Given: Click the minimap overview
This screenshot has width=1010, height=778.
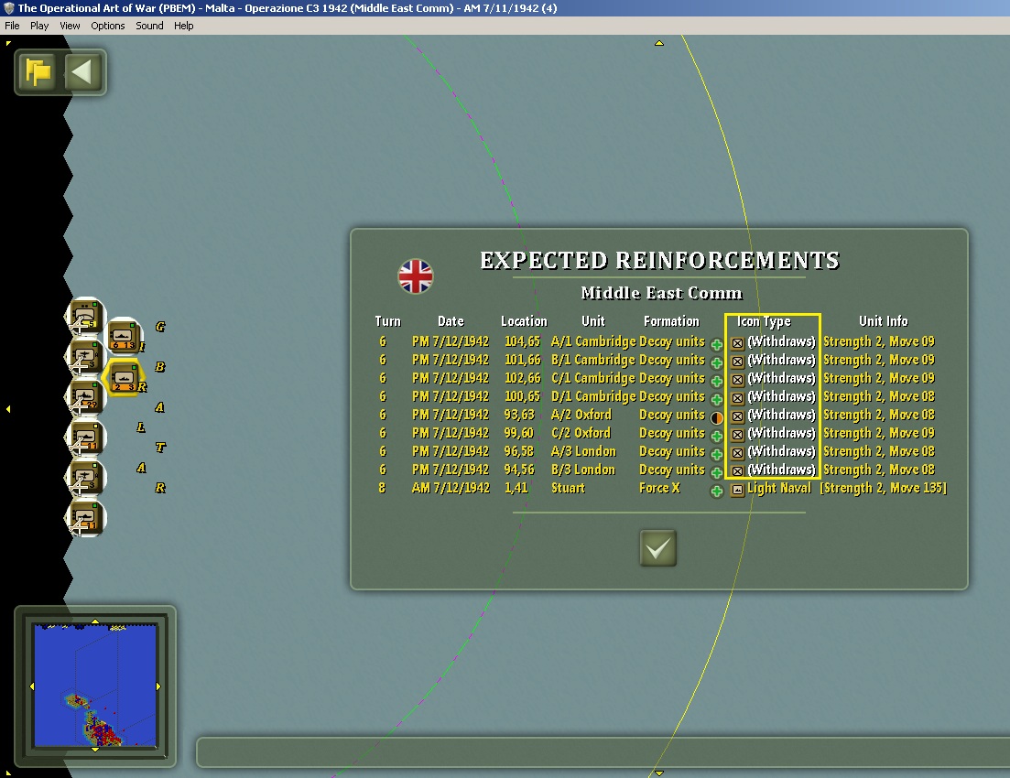Looking at the screenshot, I should pyautogui.click(x=95, y=686).
